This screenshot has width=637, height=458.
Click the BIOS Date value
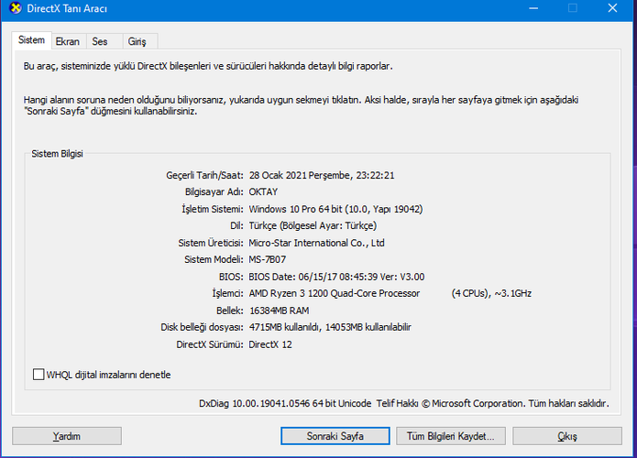coord(336,277)
